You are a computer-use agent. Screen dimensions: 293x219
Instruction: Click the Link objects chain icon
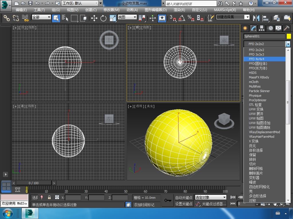pyautogui.click(x=7, y=18)
